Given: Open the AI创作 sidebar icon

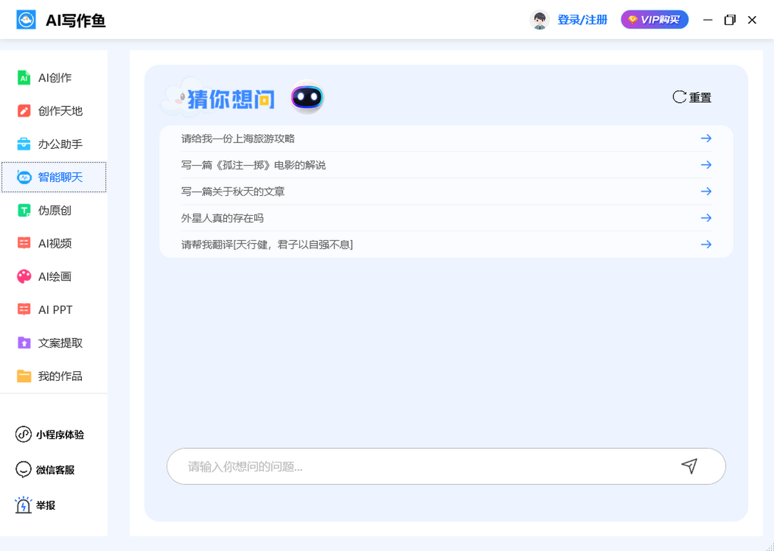Looking at the screenshot, I should [x=24, y=78].
